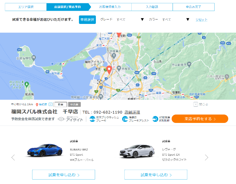Click the 西戸崎 station marker

click(61, 74)
